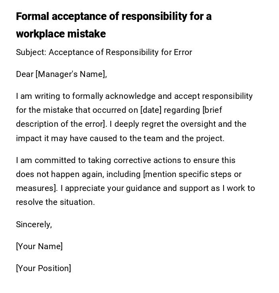
Task: Click the document title heading
Action: [x=114, y=17]
